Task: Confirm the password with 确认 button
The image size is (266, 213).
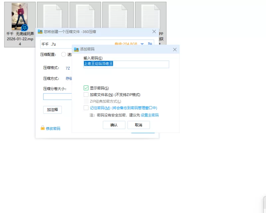Action: click(114, 125)
